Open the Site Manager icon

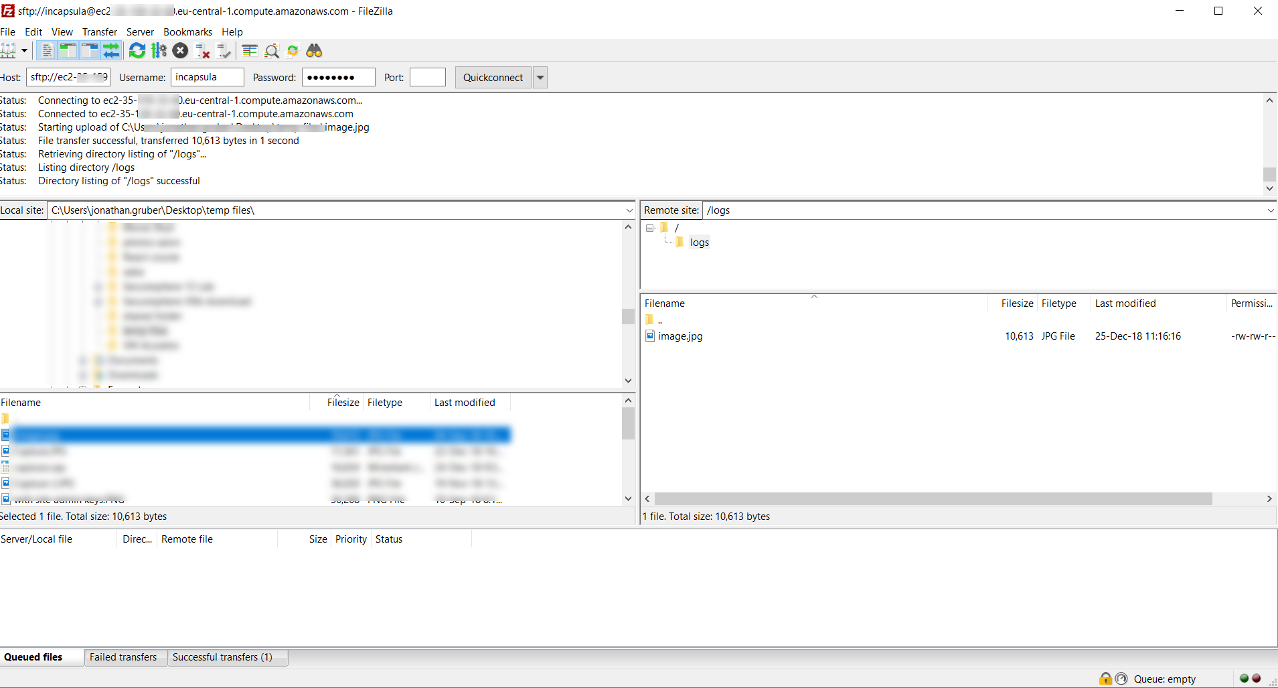tap(8, 51)
